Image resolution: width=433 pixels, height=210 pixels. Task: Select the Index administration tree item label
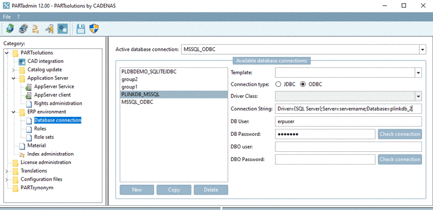tap(51, 154)
